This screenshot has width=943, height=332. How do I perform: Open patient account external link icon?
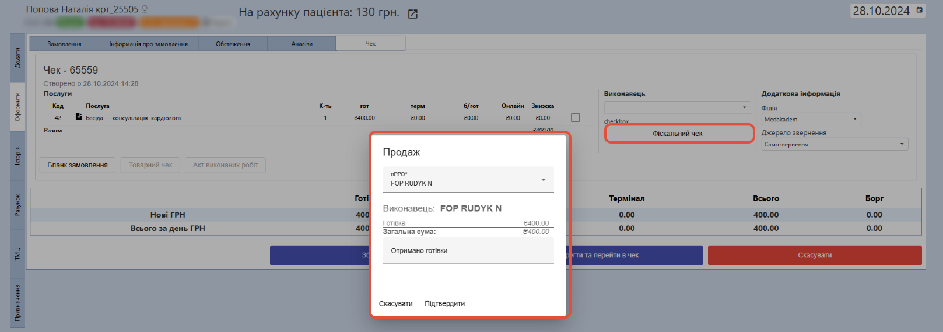point(413,13)
